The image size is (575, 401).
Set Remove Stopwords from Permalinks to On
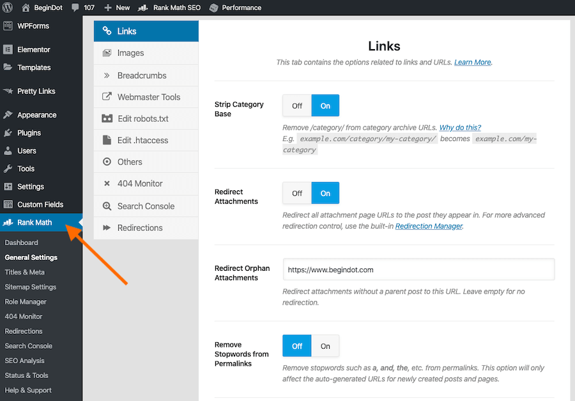click(325, 346)
